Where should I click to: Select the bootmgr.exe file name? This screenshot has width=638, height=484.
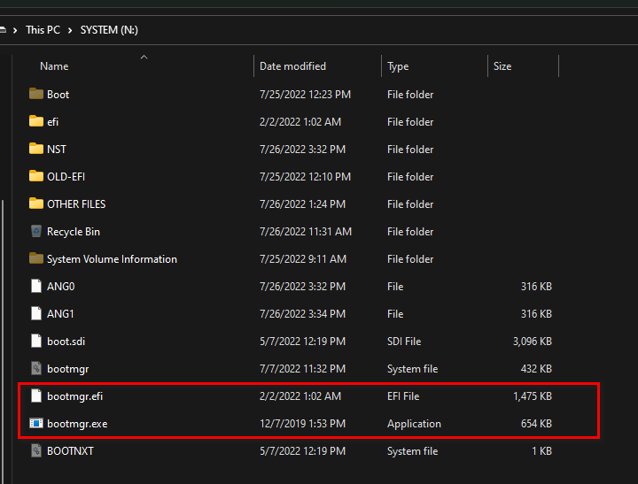[x=77, y=424]
